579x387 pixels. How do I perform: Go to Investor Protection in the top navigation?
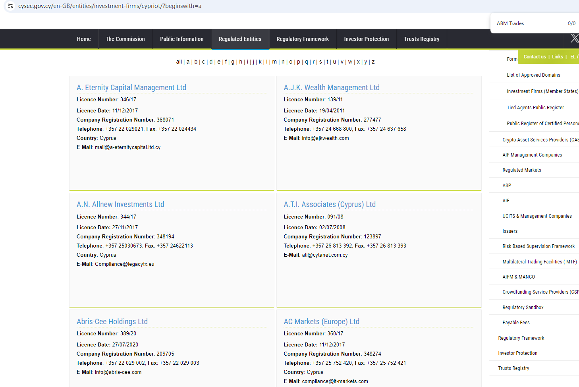pos(366,39)
